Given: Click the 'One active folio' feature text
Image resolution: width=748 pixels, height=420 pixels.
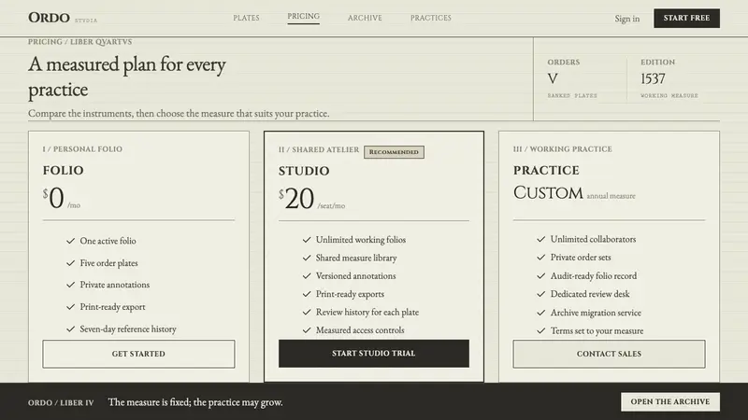Looking at the screenshot, I should coord(108,241).
